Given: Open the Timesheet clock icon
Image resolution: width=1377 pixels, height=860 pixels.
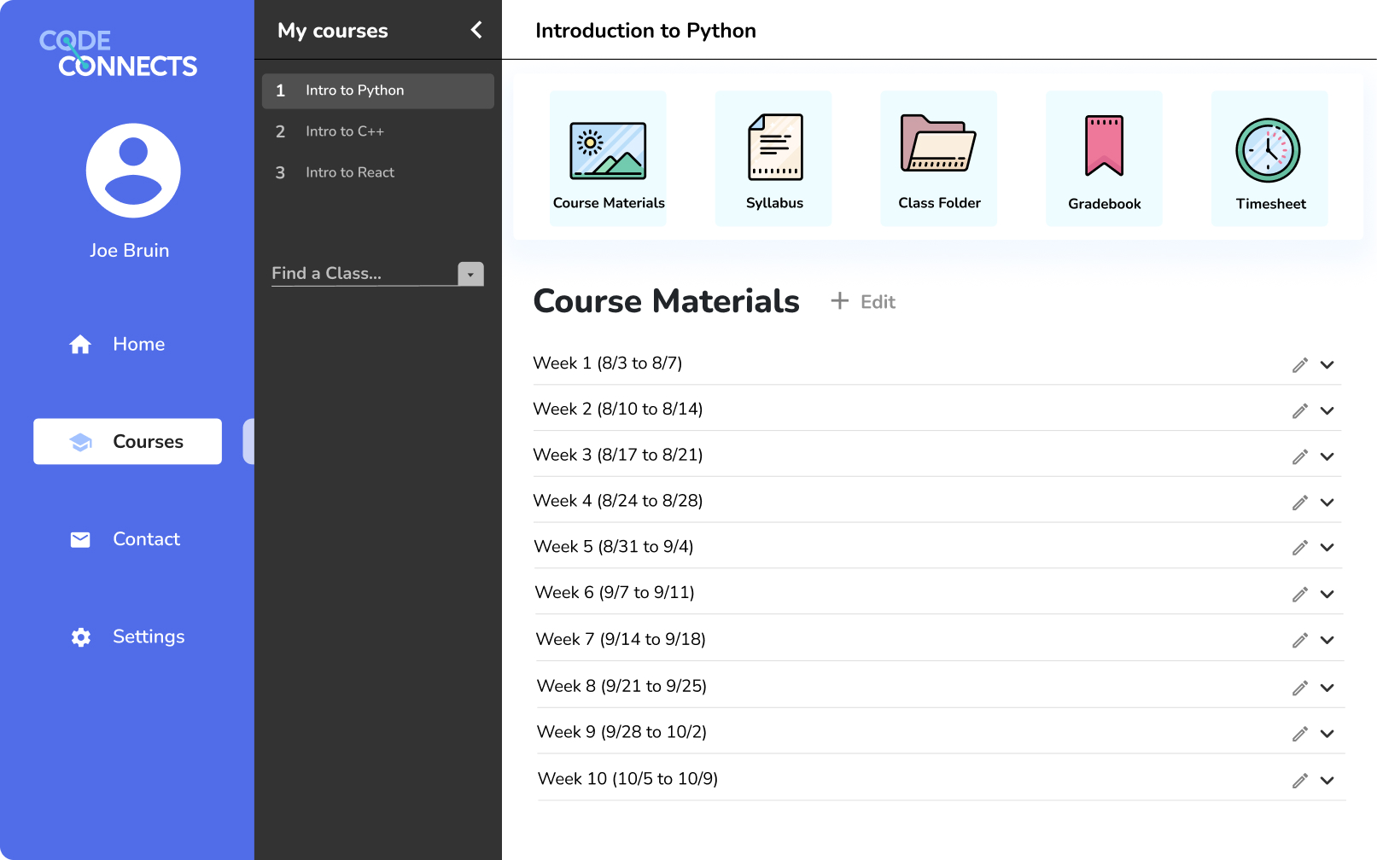Looking at the screenshot, I should tap(1269, 150).
